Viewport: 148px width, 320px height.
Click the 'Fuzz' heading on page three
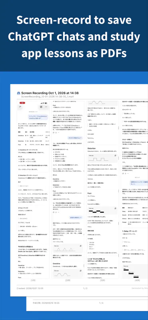[89, 193]
